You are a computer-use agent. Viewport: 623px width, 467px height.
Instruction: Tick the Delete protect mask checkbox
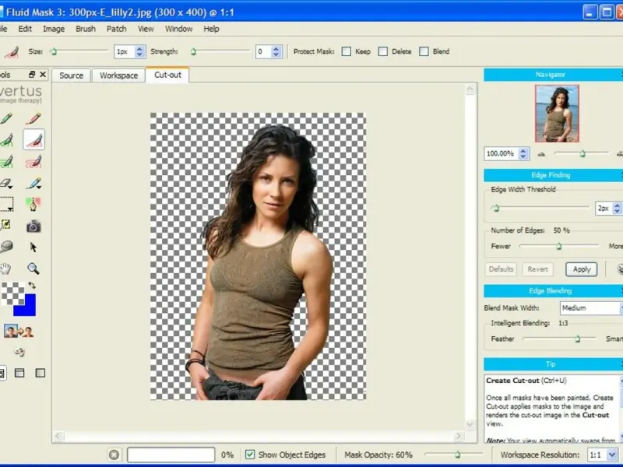pyautogui.click(x=383, y=51)
